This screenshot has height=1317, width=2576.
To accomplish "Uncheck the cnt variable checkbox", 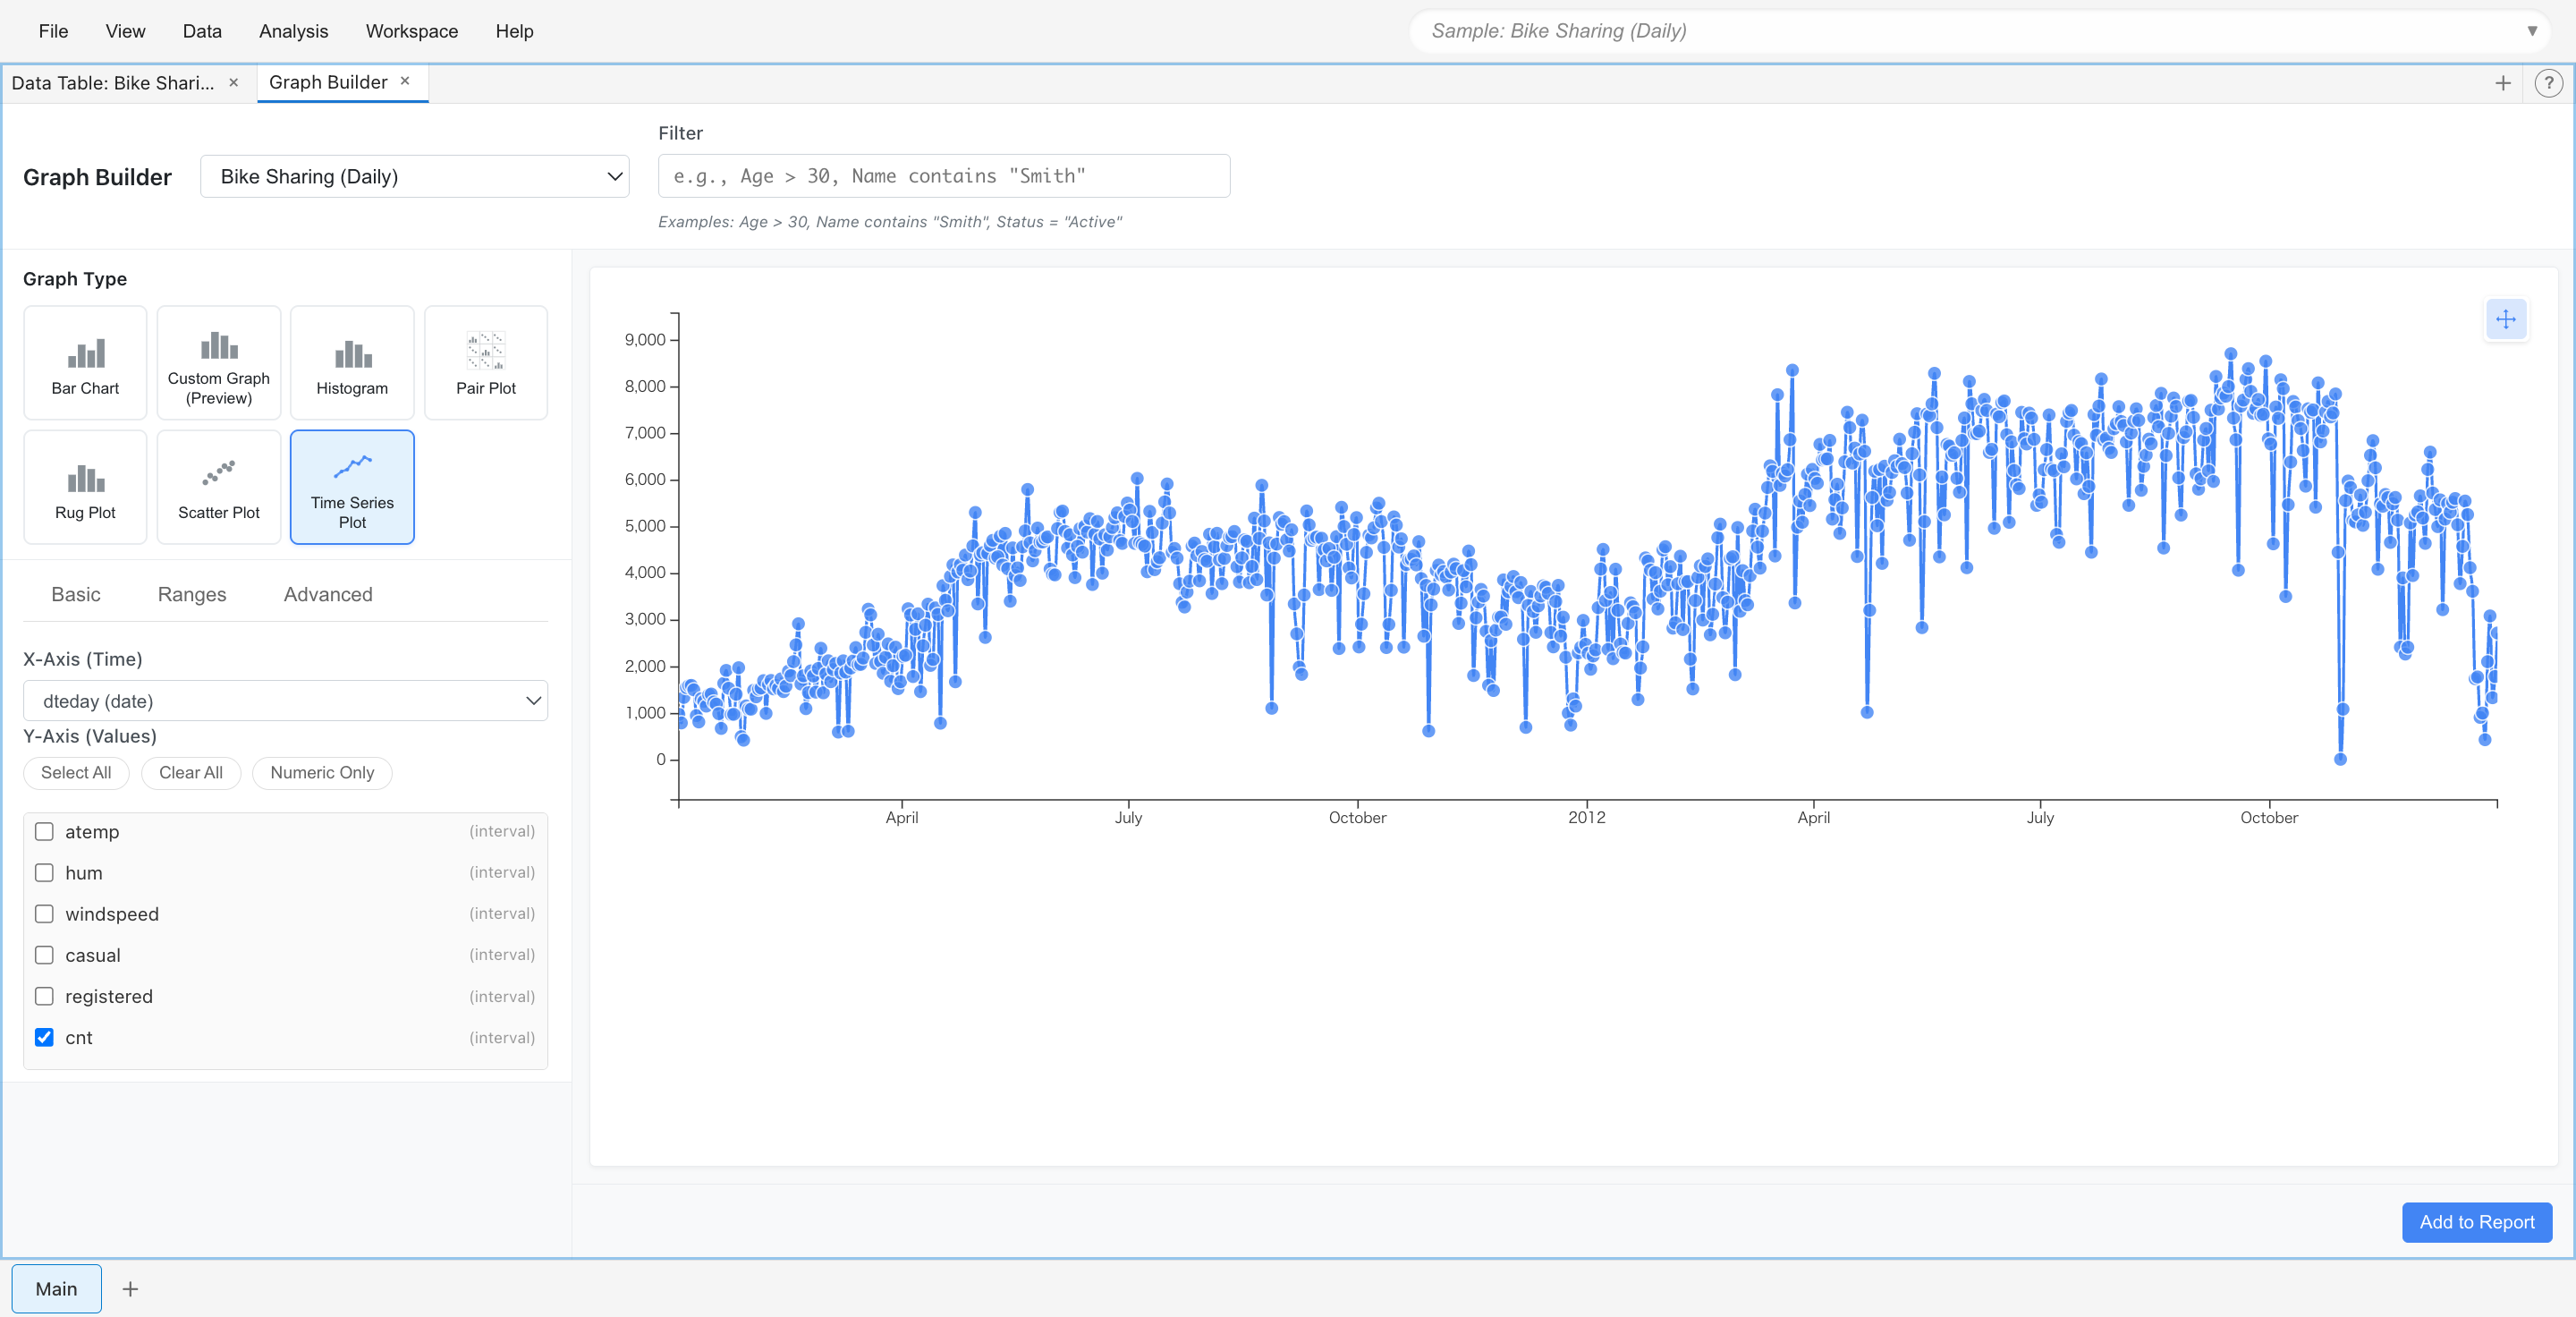I will click(x=44, y=1038).
